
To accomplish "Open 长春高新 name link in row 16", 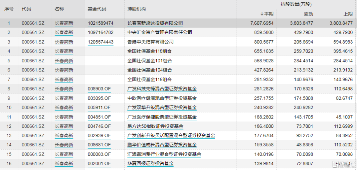I will [64, 164].
